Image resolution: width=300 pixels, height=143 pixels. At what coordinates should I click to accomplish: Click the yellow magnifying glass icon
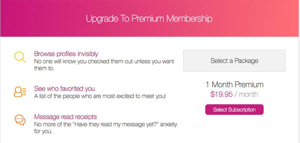point(20,57)
